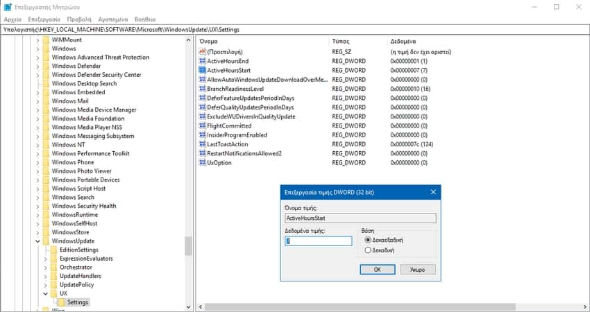Click the EditionSettings folder icon

(x=54, y=250)
